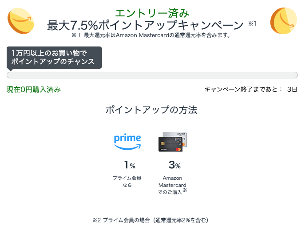Click the プライム会員なら label
The width and height of the screenshot is (305, 229).
(127, 181)
